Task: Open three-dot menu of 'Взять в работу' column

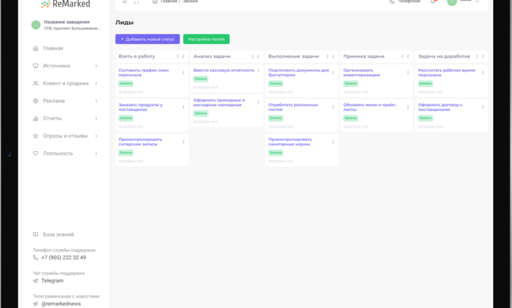Action: tap(177, 56)
